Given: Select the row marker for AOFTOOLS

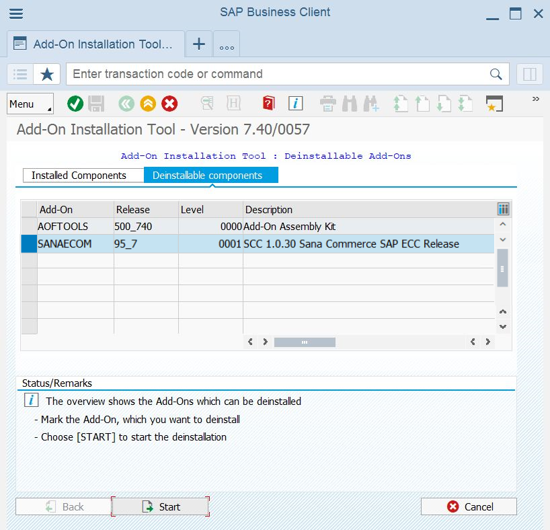Looking at the screenshot, I should pos(29,227).
